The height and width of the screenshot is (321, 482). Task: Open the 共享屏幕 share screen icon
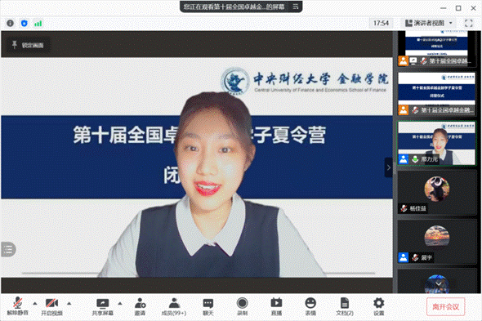click(102, 306)
